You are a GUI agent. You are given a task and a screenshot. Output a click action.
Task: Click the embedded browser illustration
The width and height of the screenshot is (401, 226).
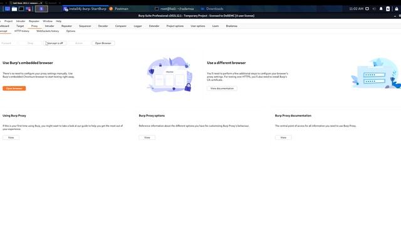click(x=169, y=74)
